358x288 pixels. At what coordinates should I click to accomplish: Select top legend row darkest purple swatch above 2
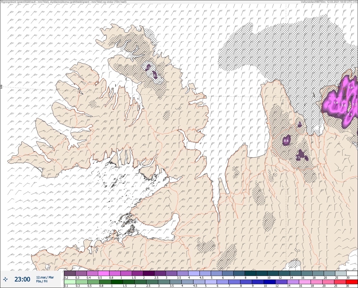coord(149,273)
